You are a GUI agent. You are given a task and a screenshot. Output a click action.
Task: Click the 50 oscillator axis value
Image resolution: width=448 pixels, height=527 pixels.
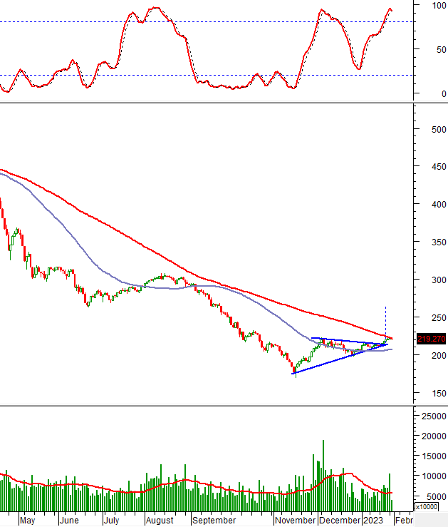pyautogui.click(x=442, y=50)
